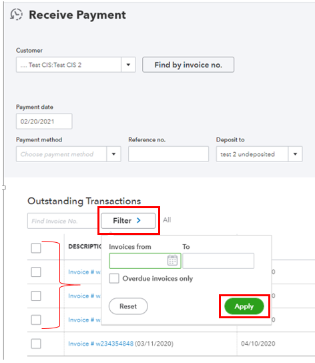Select the first invoice row checkbox

coord(36,272)
